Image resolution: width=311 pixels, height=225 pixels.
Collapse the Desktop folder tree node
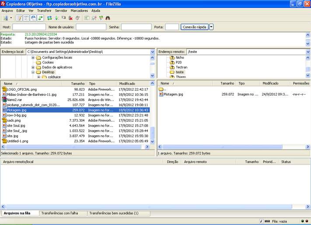[33, 72]
